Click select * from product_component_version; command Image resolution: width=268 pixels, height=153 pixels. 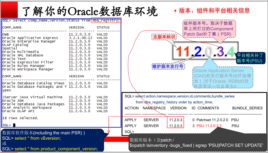coord(56,149)
